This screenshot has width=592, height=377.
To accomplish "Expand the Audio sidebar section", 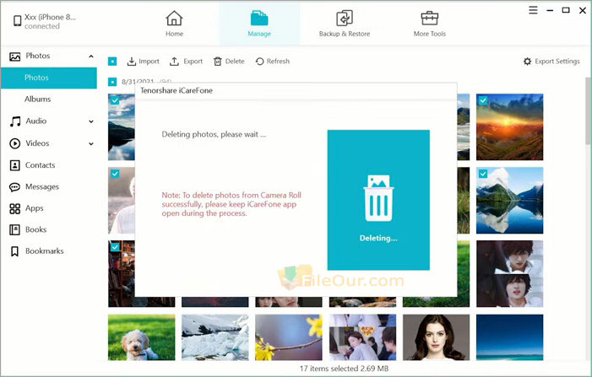I will click(91, 121).
